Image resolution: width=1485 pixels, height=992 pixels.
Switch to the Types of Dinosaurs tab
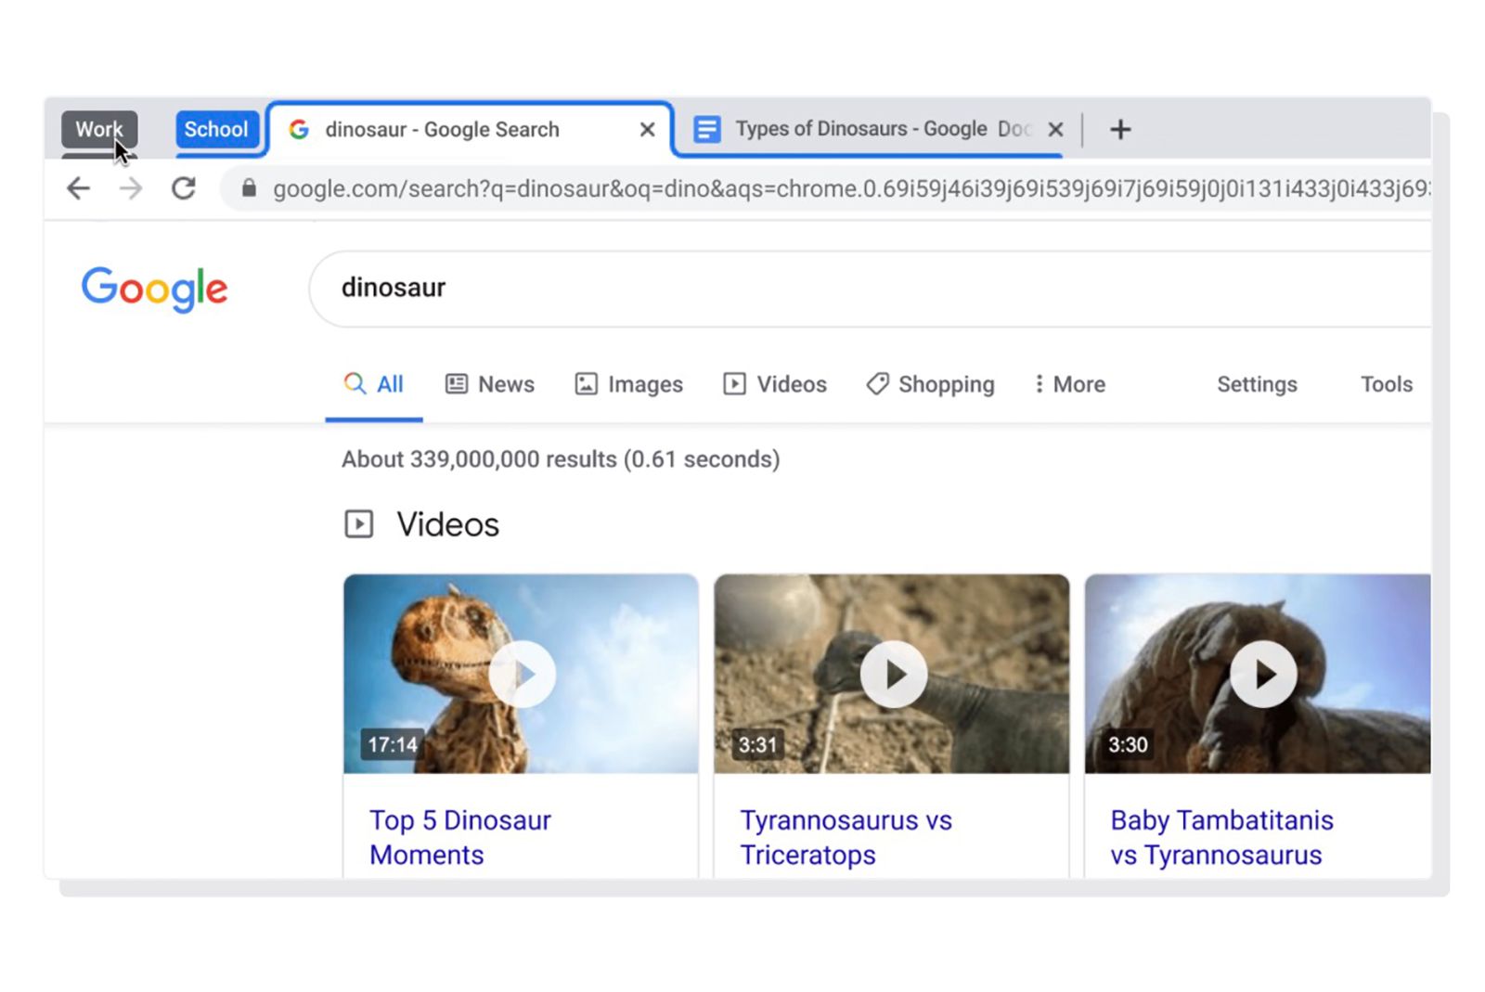pyautogui.click(x=863, y=129)
